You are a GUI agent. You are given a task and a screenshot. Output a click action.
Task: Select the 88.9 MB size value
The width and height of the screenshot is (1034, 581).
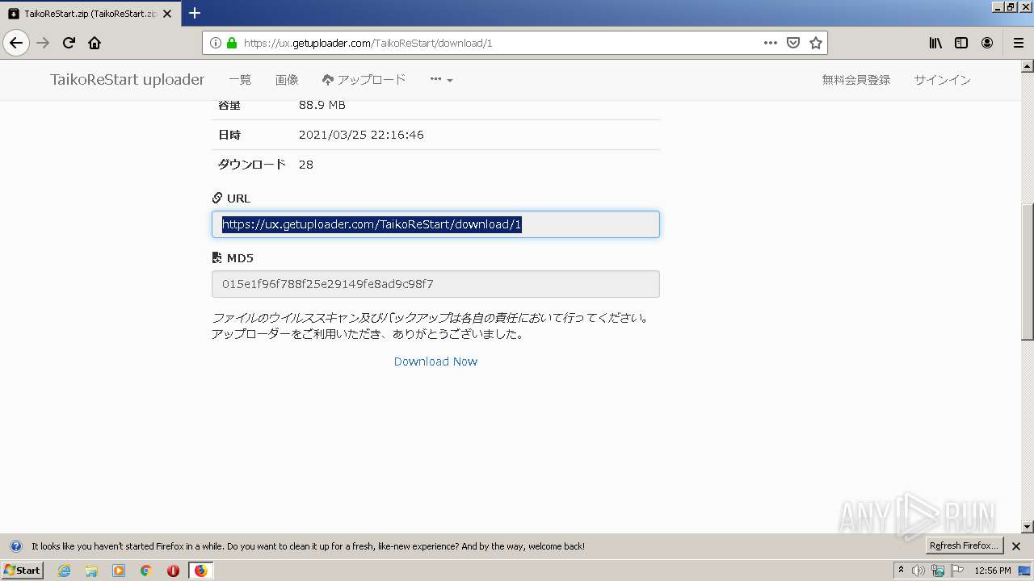click(x=322, y=105)
